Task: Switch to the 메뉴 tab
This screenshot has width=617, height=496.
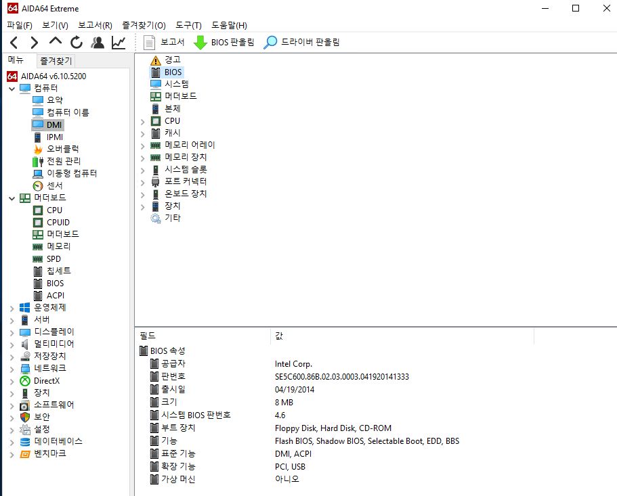Action: 16,60
